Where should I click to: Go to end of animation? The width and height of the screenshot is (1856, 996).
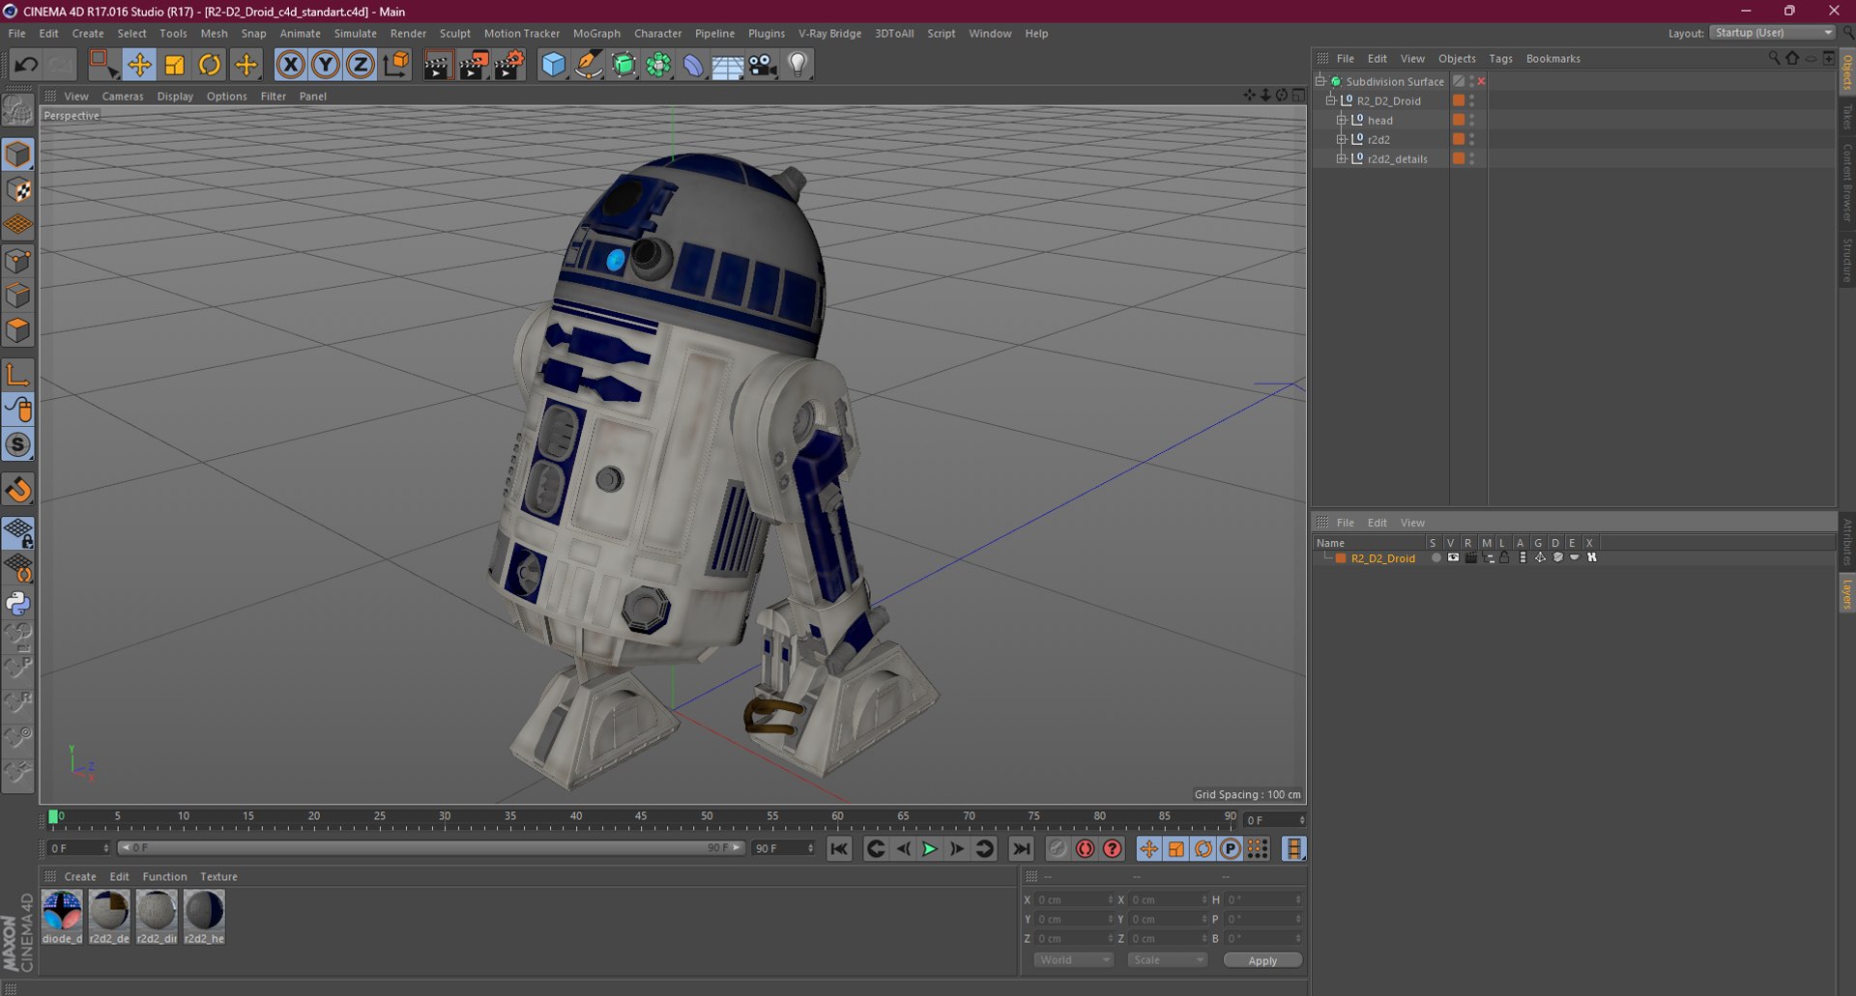(1021, 848)
